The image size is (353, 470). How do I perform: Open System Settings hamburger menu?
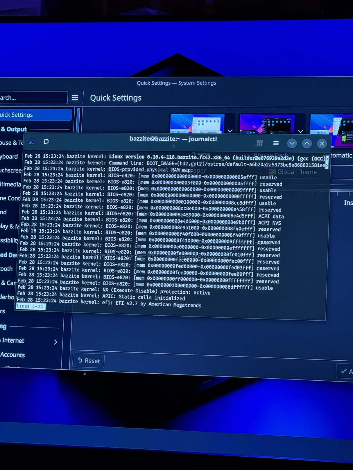pos(75,98)
